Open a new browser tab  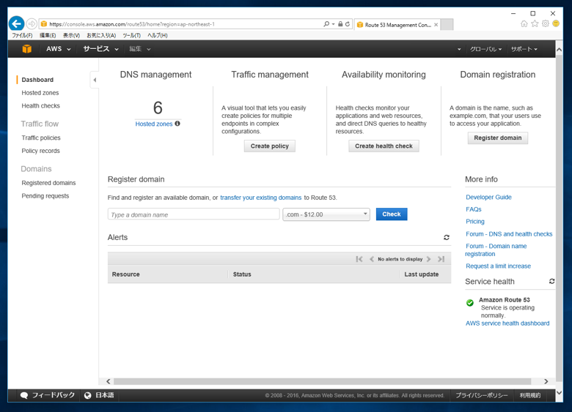447,24
